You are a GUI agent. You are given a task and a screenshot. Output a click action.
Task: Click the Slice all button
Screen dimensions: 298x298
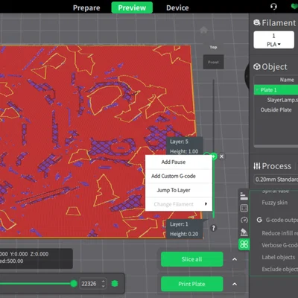191,259
